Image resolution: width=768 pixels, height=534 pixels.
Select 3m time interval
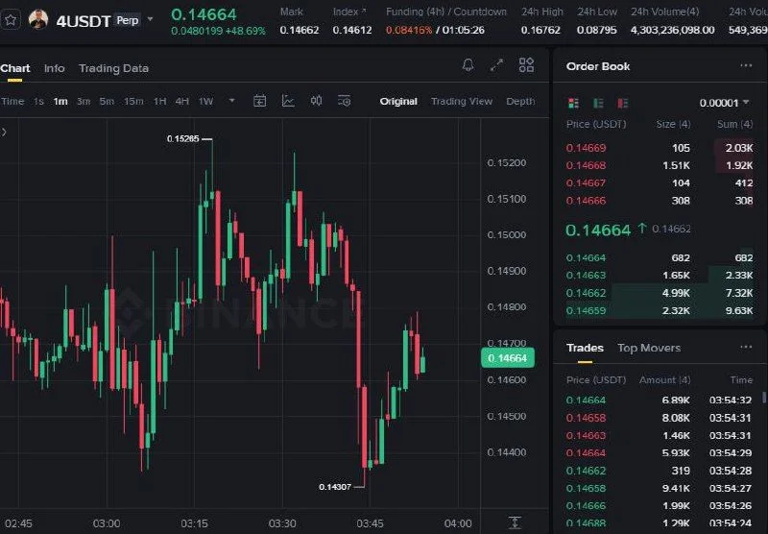point(84,102)
